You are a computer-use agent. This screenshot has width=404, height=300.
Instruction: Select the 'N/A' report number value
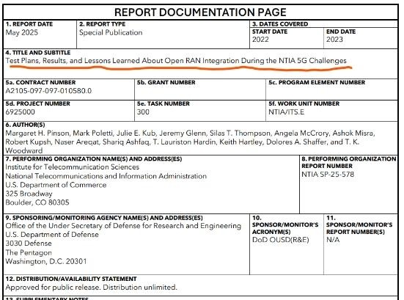(x=333, y=240)
